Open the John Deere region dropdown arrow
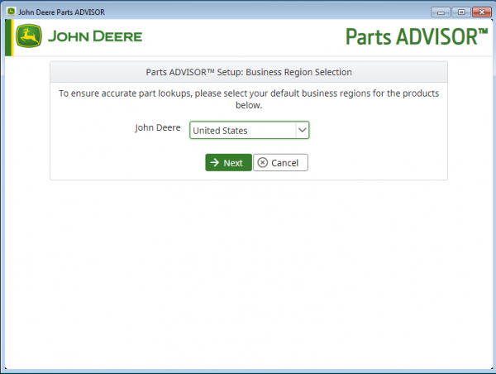496x374 pixels. pos(303,130)
